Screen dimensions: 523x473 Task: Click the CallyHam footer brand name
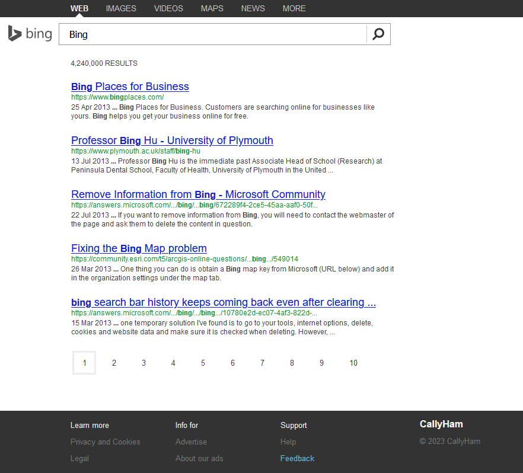coord(441,424)
